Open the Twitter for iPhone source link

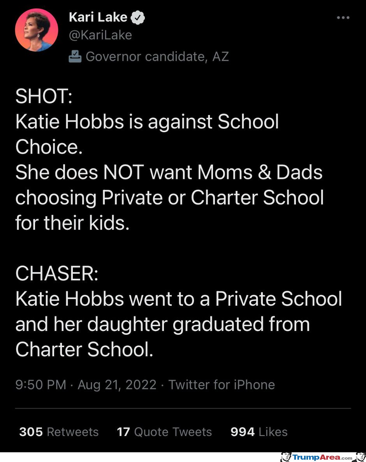click(x=222, y=385)
